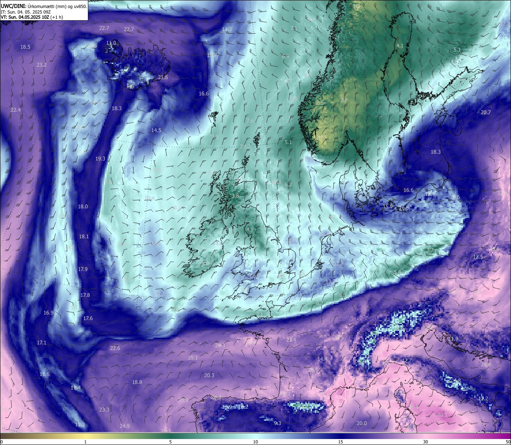Click the 15 tick on the color scale

tap(341, 442)
